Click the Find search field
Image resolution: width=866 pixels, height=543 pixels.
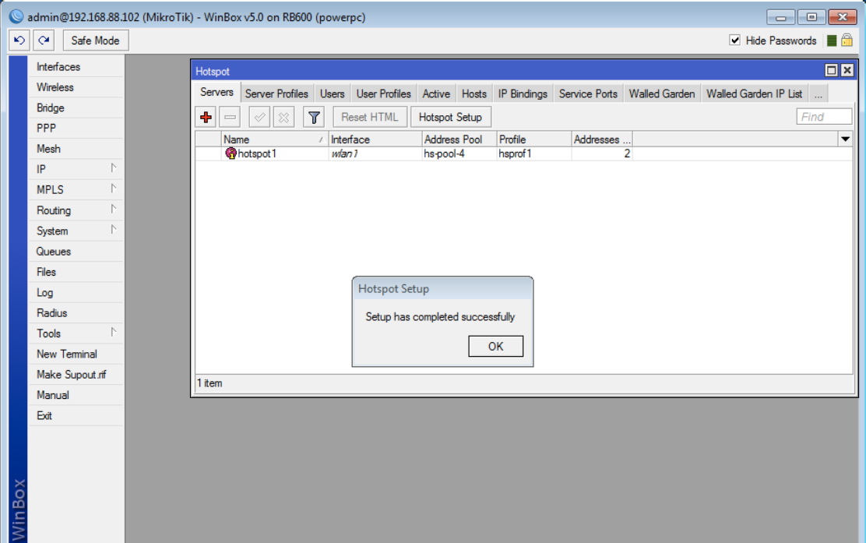(824, 117)
